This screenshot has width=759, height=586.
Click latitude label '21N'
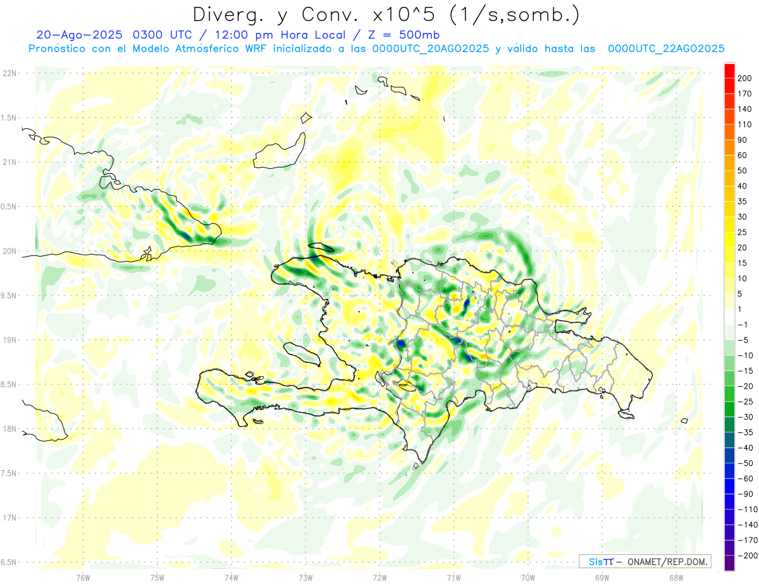point(9,162)
